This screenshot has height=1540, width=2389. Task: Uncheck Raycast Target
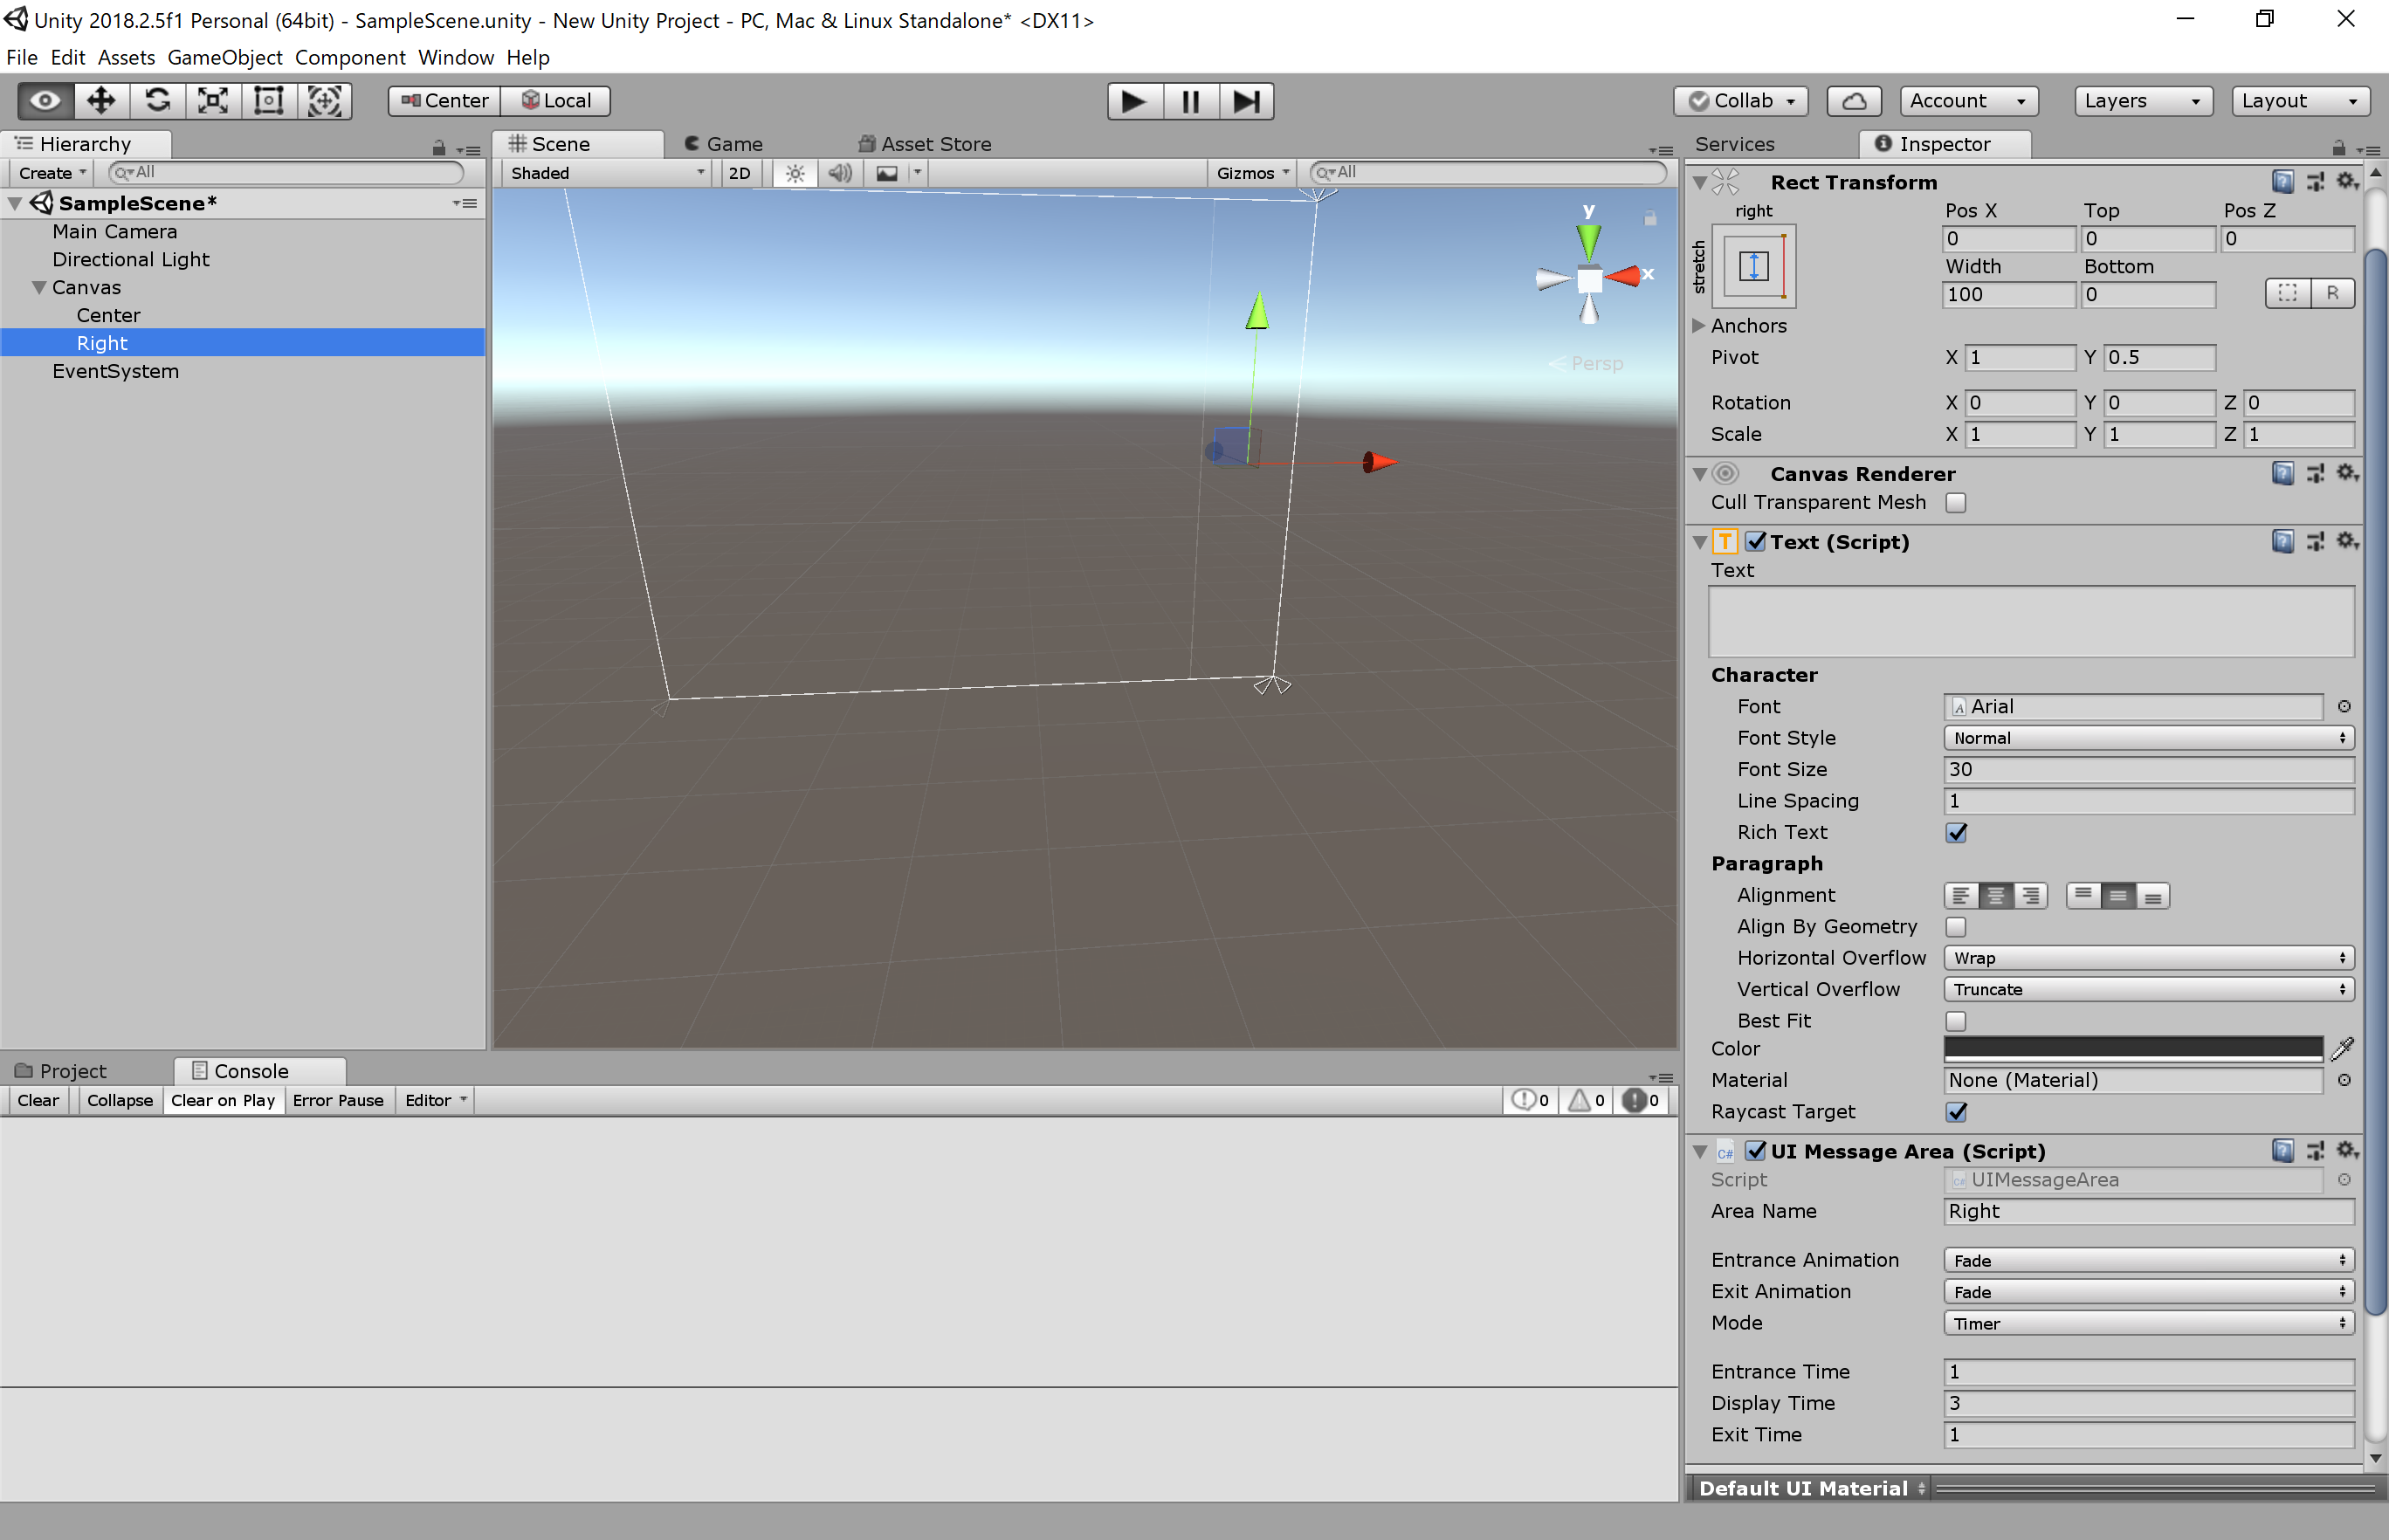click(1955, 1111)
